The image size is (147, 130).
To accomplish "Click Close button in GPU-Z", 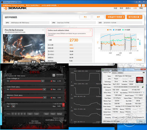I will click(x=141, y=121).
